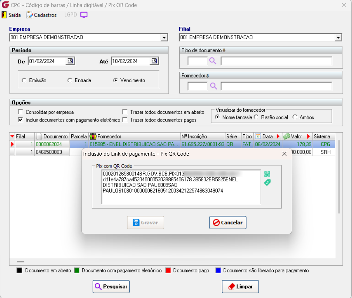This screenshot has width=352, height=298.
Task: Click the green QR code icon
Action: (267, 174)
